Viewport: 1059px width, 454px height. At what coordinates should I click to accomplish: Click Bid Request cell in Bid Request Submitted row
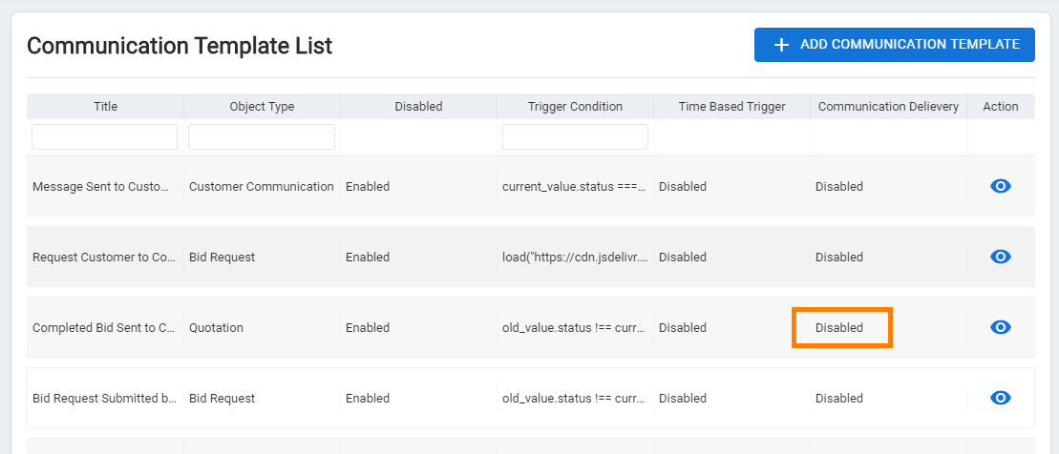tap(222, 399)
